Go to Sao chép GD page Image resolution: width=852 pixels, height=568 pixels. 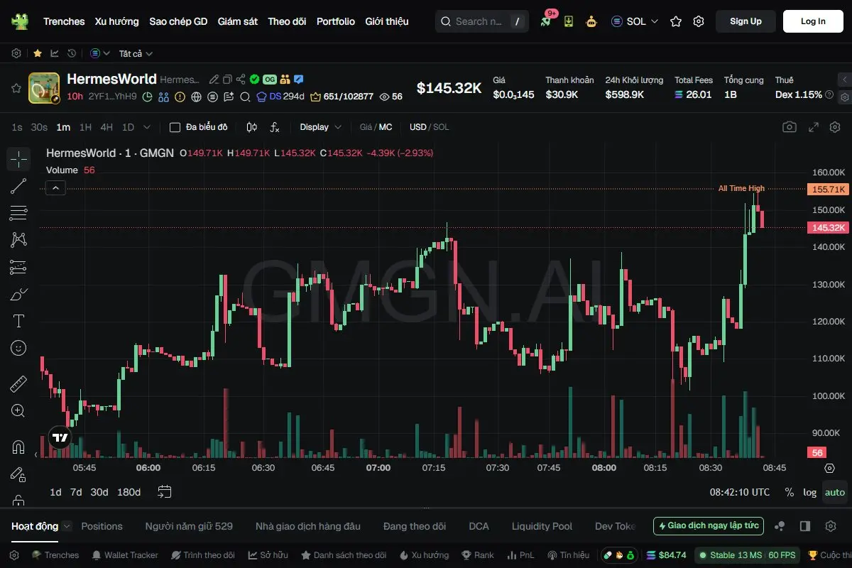[x=178, y=21]
